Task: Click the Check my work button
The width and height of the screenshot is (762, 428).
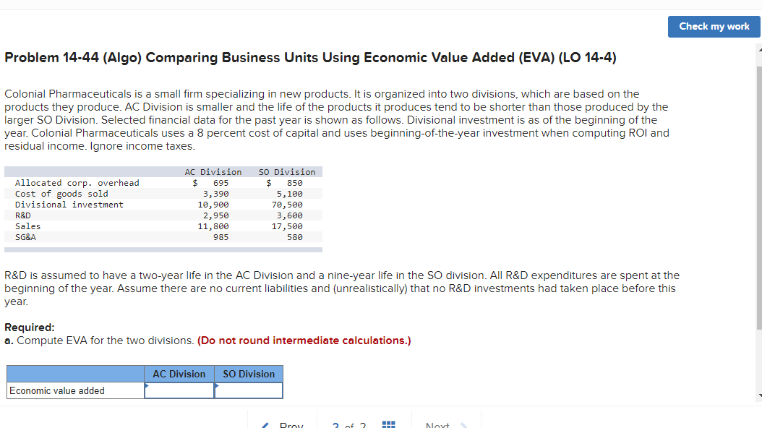Action: tap(714, 26)
